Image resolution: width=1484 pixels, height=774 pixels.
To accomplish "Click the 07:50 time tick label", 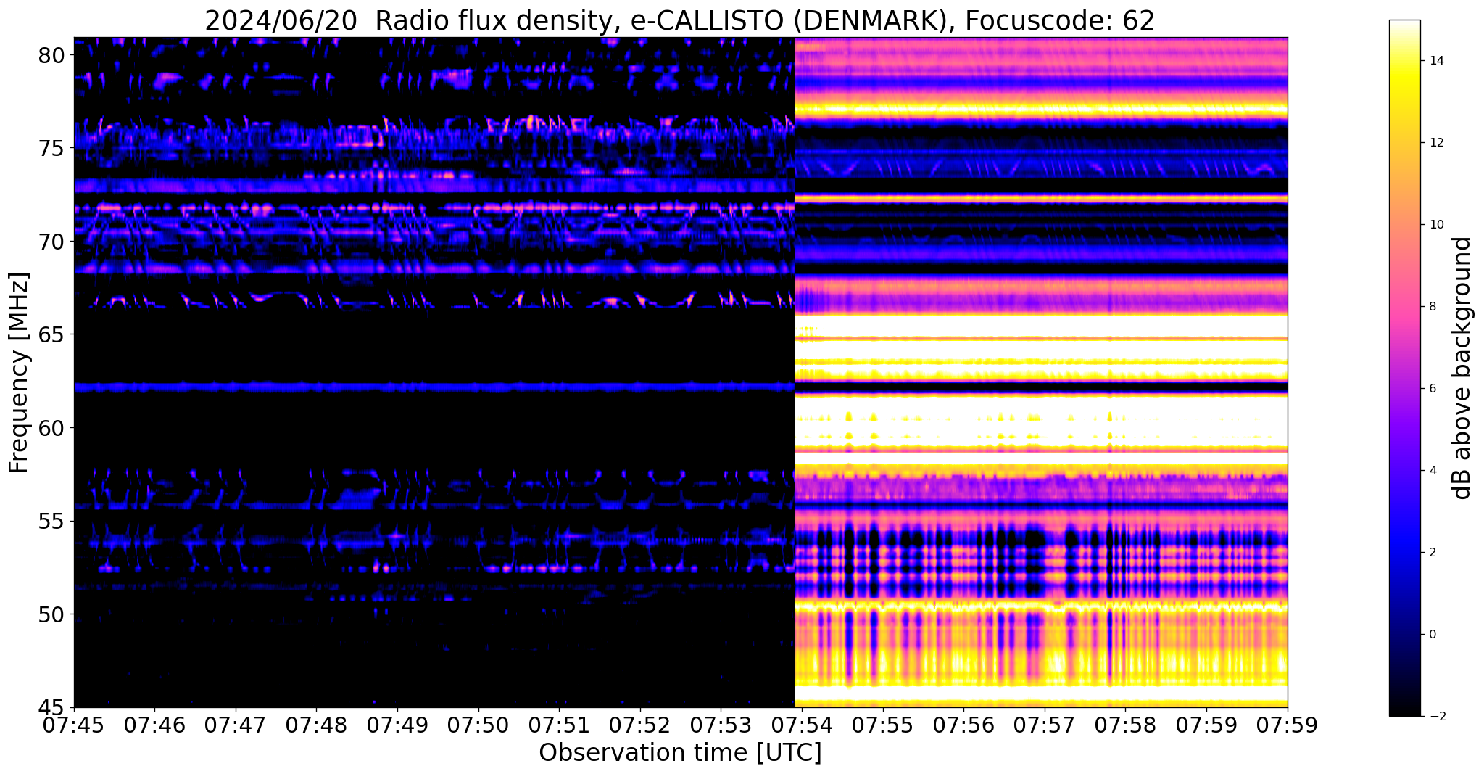I will pos(478,727).
